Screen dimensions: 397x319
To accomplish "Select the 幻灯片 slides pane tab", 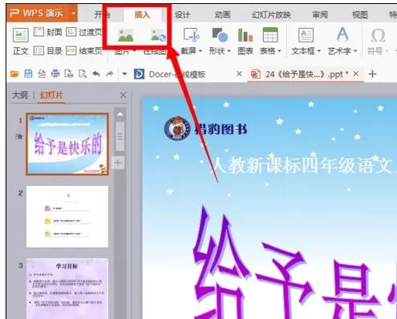I will click(x=51, y=95).
